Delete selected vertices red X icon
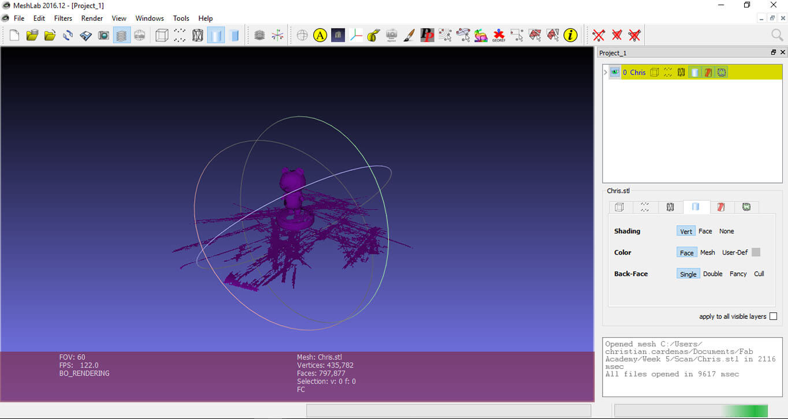Image resolution: width=788 pixels, height=419 pixels. click(599, 35)
